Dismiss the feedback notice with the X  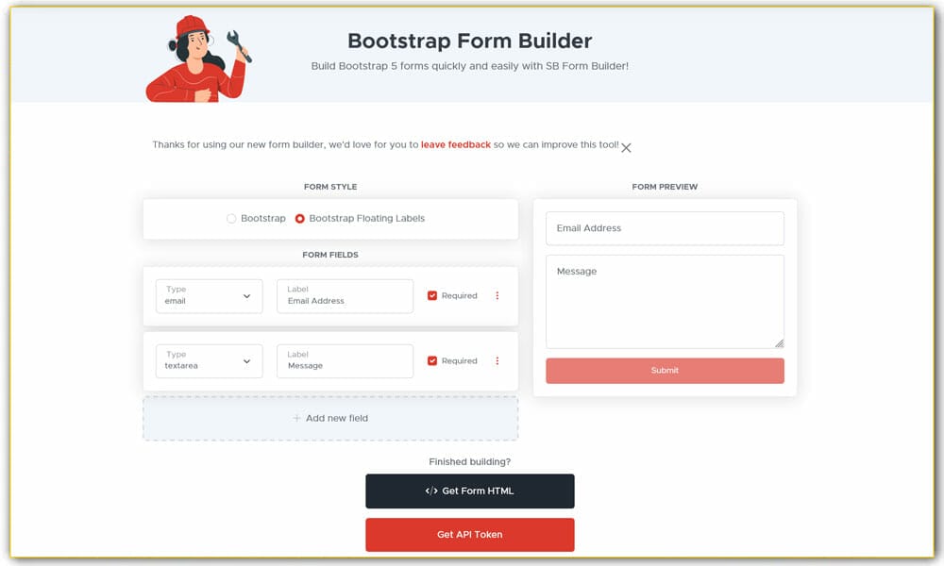(626, 147)
